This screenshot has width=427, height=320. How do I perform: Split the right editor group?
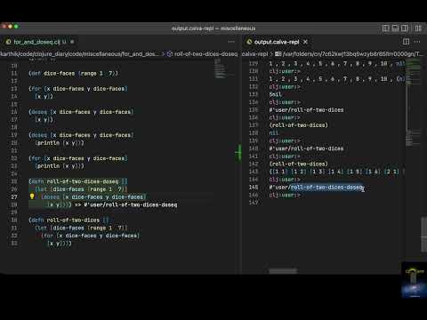(406, 42)
